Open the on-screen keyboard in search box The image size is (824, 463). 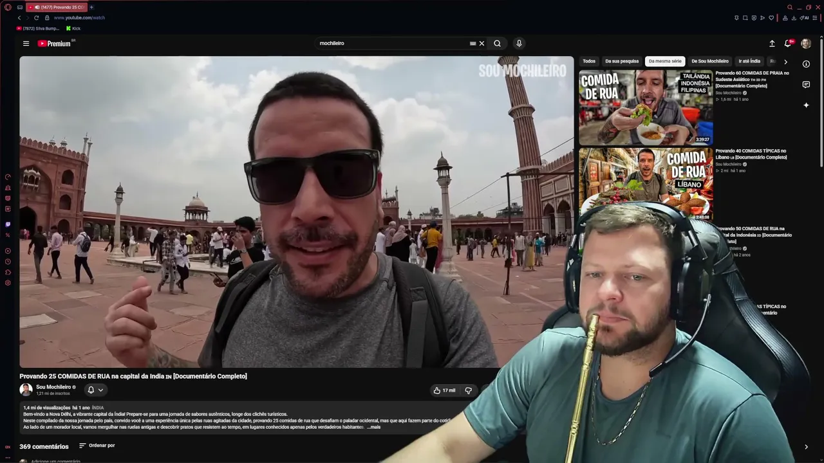473,44
